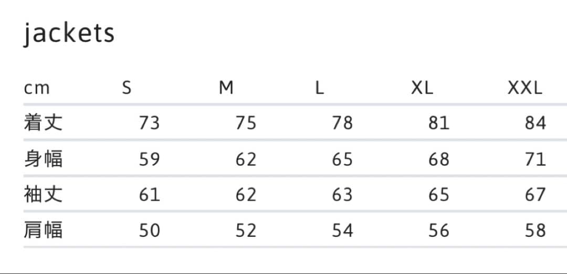Click the 袖丈 row label
Image resolution: width=567 pixels, height=274 pixels.
(43, 194)
